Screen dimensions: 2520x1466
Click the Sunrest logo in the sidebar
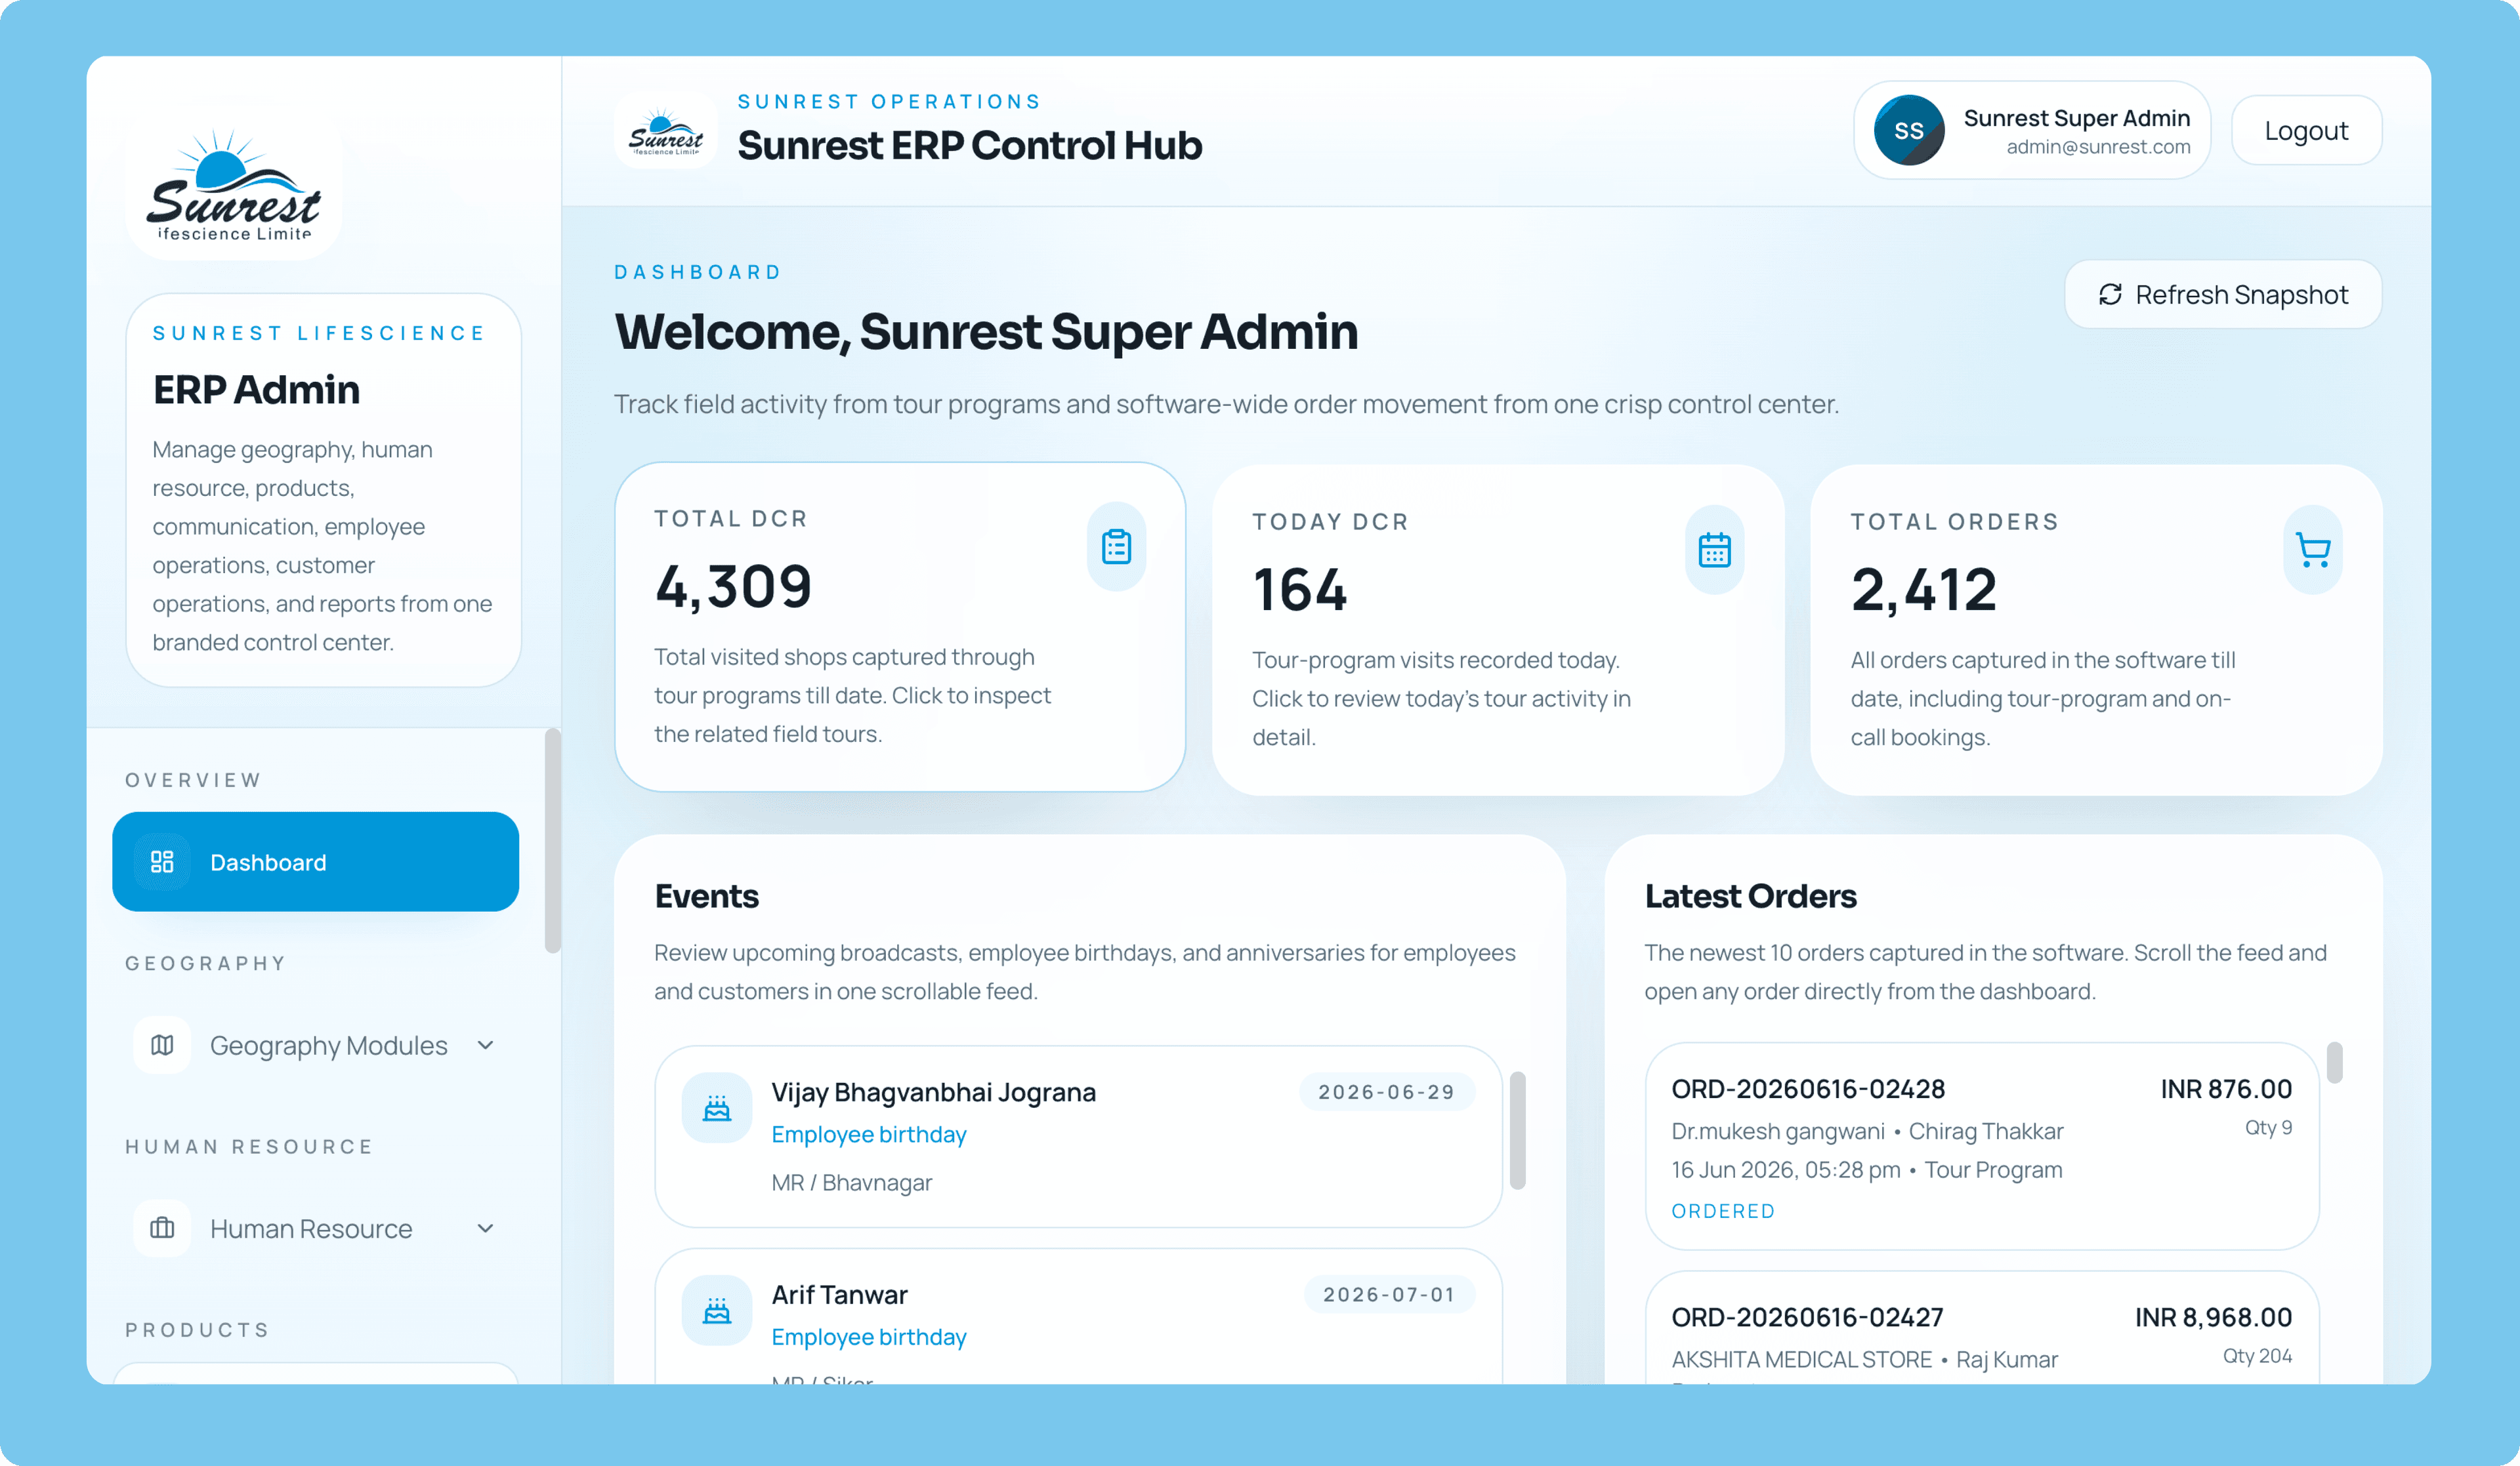[x=233, y=186]
